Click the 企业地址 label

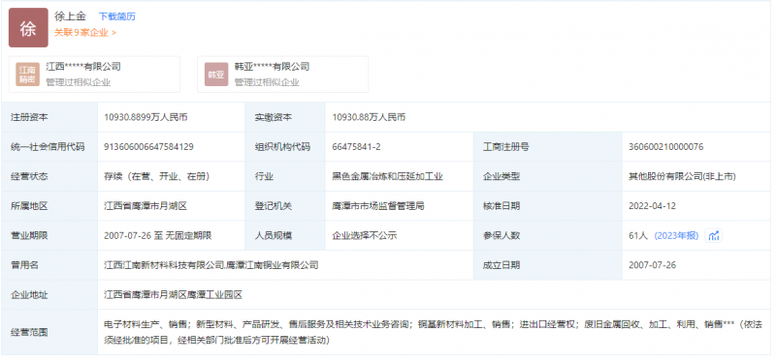point(29,295)
